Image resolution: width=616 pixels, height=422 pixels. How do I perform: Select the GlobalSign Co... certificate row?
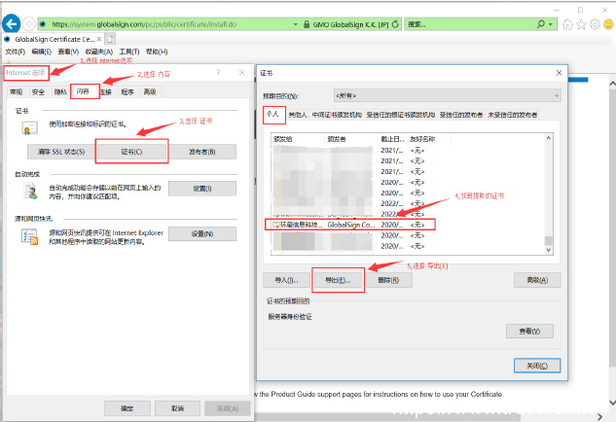tap(350, 225)
